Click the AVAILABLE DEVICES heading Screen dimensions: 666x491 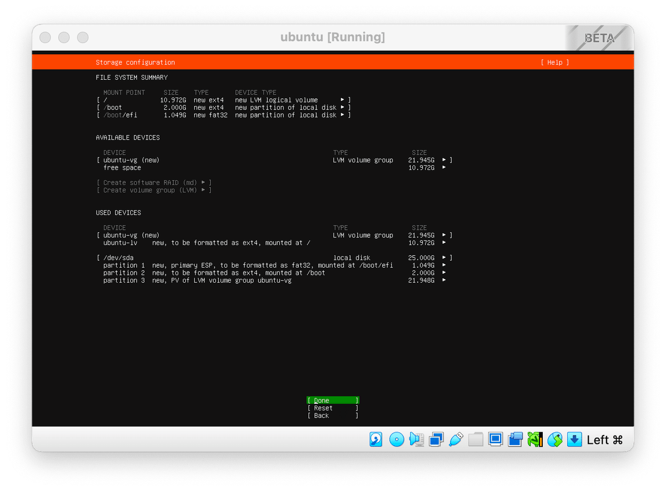click(128, 137)
